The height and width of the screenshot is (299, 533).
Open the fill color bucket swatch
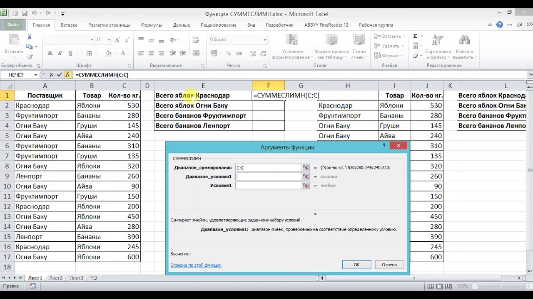click(108, 53)
